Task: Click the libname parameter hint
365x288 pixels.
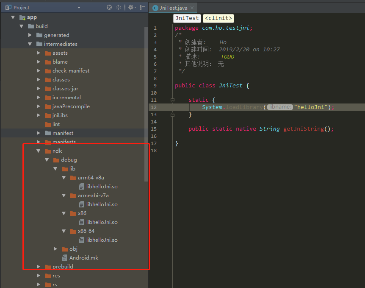Action: [x=280, y=107]
